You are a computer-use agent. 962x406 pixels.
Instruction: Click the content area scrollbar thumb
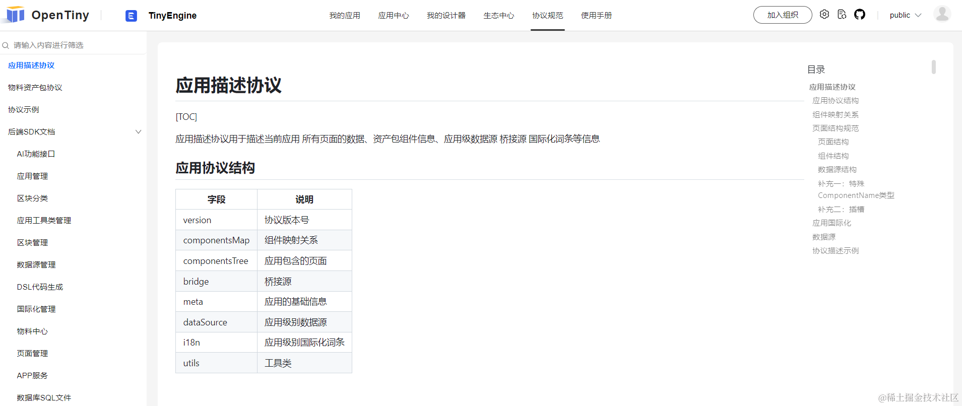pyautogui.click(x=934, y=67)
